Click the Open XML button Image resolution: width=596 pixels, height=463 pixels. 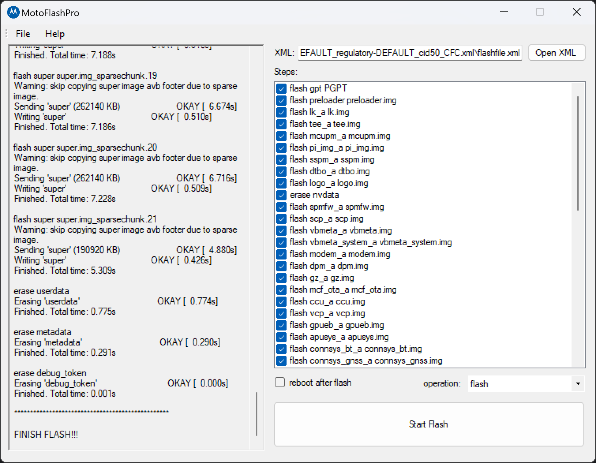(x=556, y=53)
